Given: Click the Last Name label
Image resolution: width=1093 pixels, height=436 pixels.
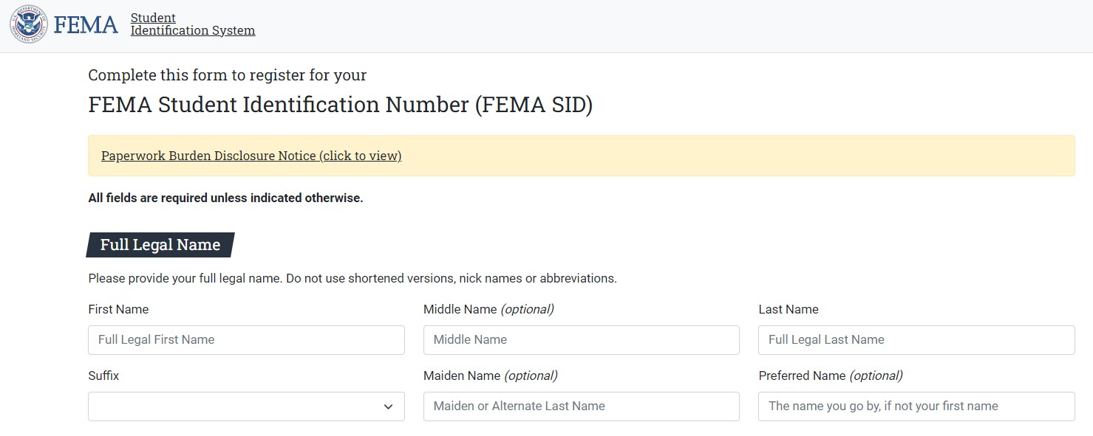Looking at the screenshot, I should (788, 309).
